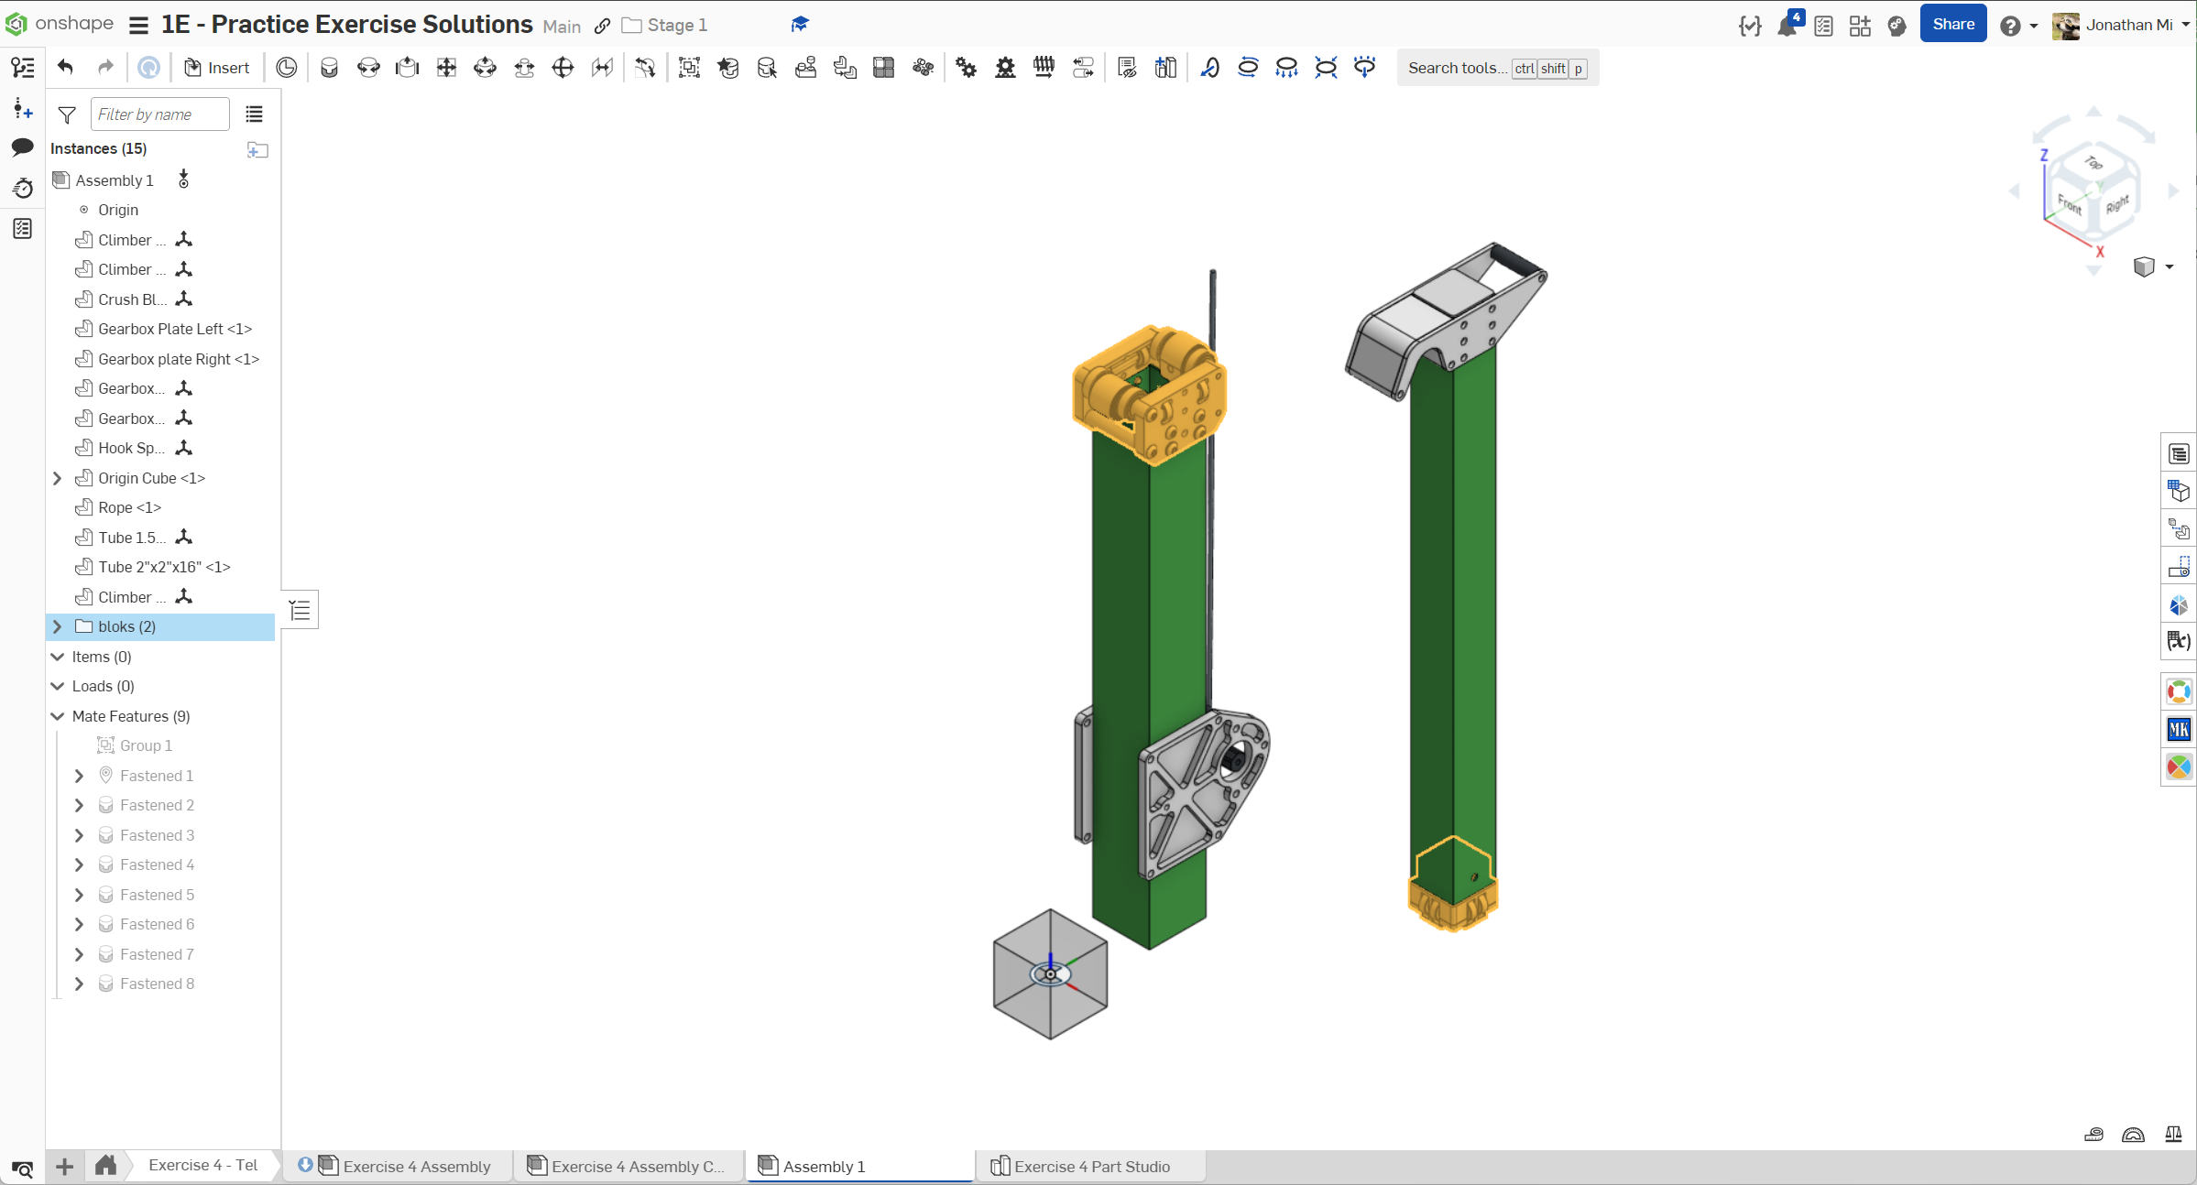This screenshot has width=2197, height=1185.
Task: Open the comments panel icon
Action: pos(23,147)
